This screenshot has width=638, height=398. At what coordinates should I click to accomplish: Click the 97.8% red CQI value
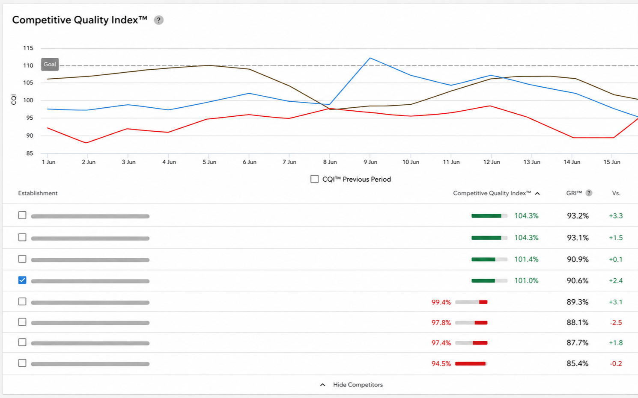(441, 323)
